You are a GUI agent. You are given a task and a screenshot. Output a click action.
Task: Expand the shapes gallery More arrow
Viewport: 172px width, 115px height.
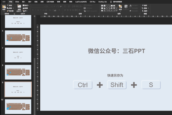click(117, 10)
